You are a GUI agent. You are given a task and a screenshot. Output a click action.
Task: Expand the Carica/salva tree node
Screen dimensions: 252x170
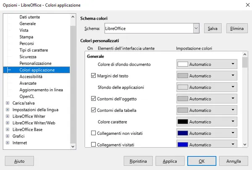click(8, 103)
